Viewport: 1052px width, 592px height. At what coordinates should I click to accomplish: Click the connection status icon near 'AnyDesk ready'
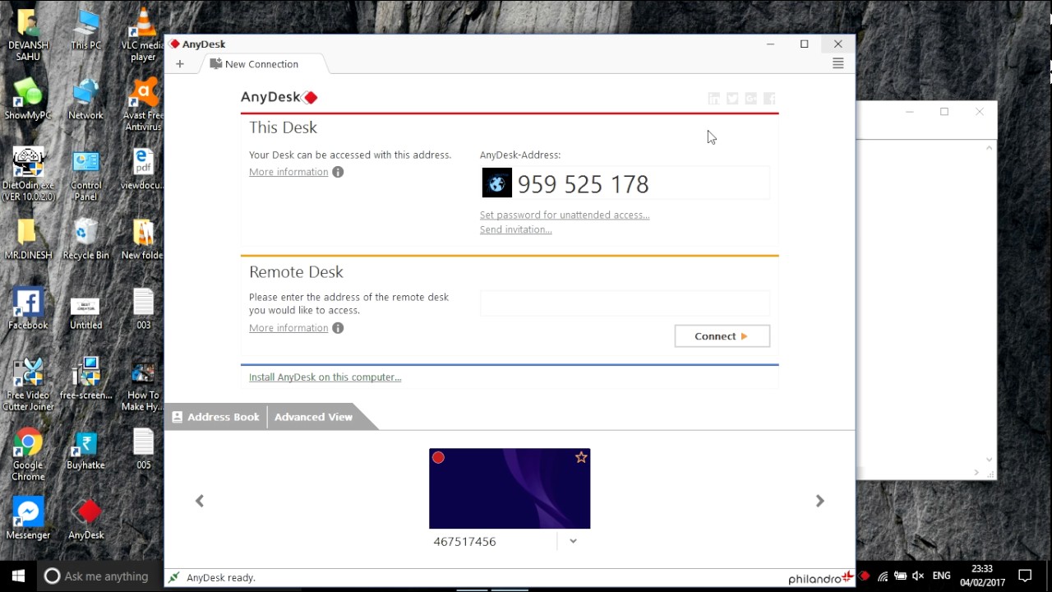pyautogui.click(x=173, y=578)
